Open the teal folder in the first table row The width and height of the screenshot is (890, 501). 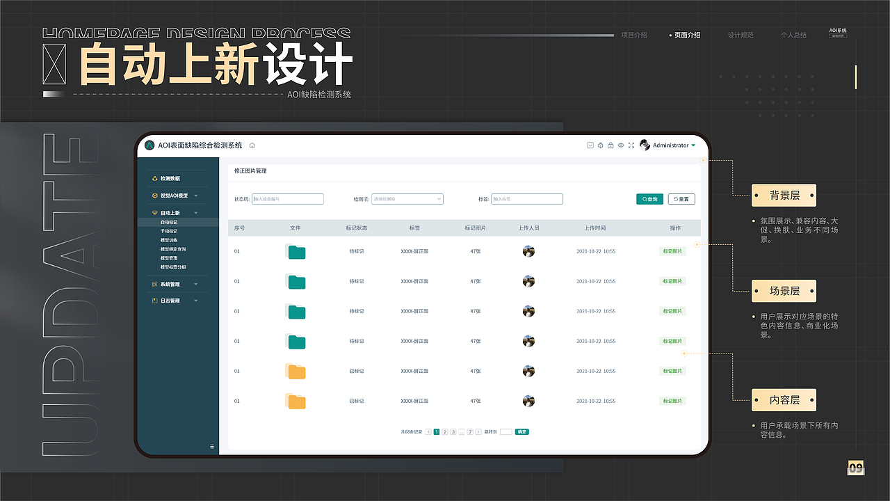coord(296,252)
